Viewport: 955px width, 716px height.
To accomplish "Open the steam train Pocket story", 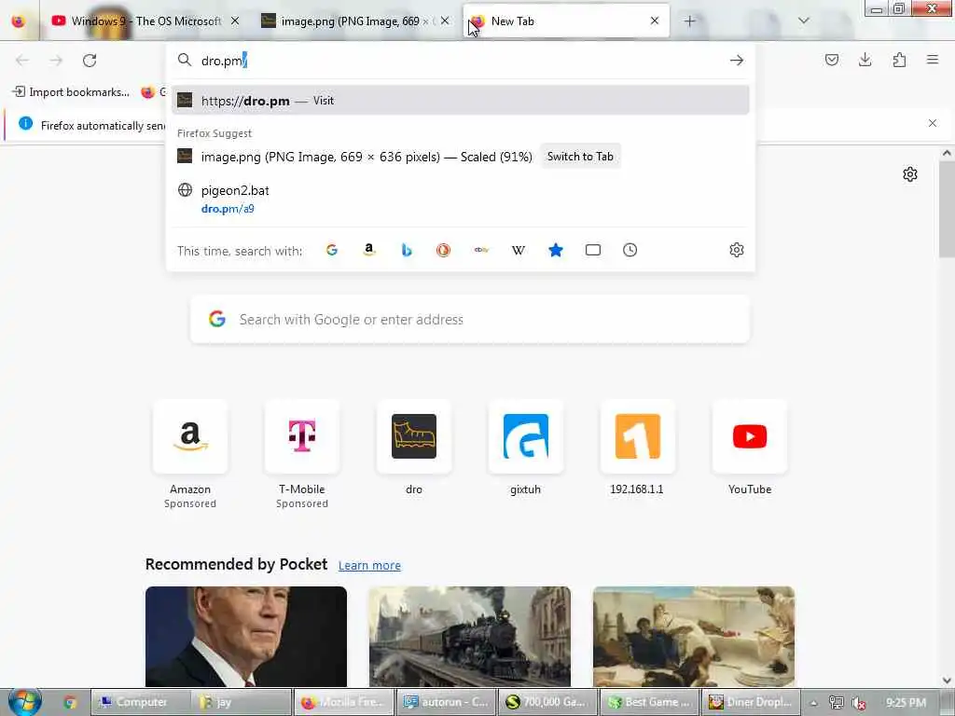I will 470,636.
